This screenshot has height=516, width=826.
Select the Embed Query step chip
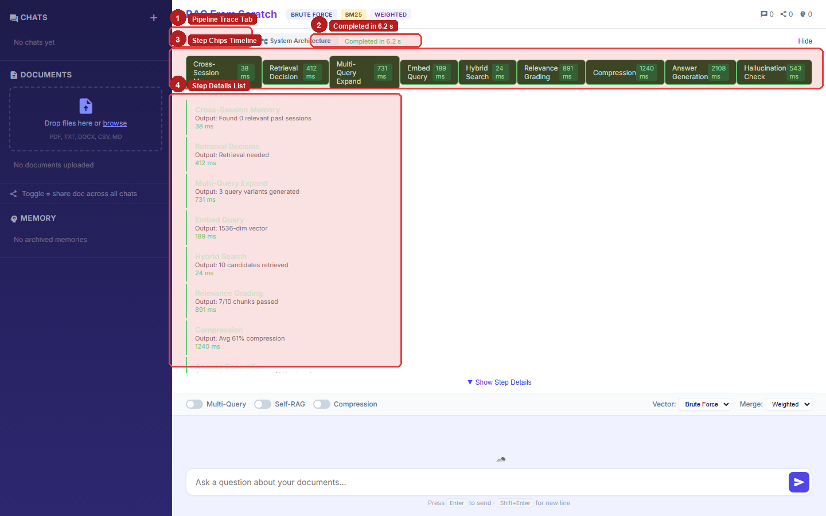pyautogui.click(x=428, y=72)
